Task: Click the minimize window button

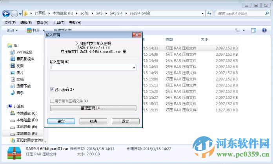Action: tap(246, 5)
